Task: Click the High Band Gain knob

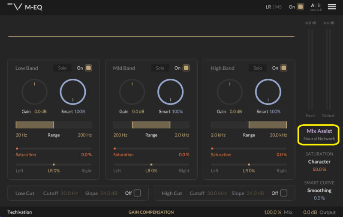Action: pyautogui.click(x=230, y=92)
